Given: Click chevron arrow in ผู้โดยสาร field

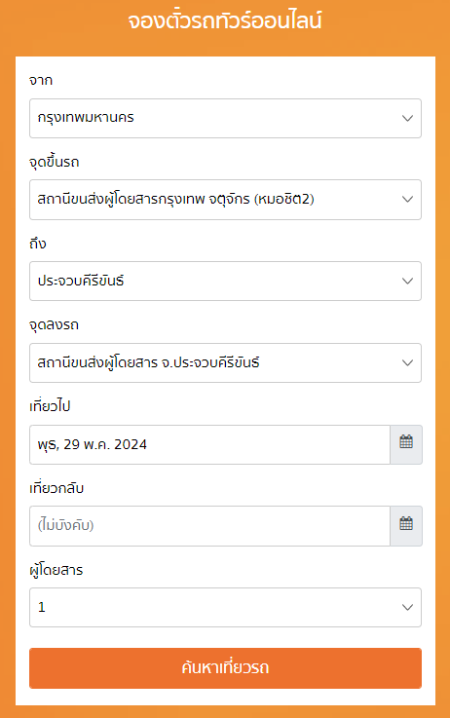Looking at the screenshot, I should pos(407,607).
